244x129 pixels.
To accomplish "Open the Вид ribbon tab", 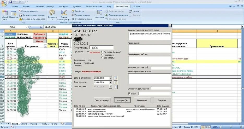I will (109, 6).
